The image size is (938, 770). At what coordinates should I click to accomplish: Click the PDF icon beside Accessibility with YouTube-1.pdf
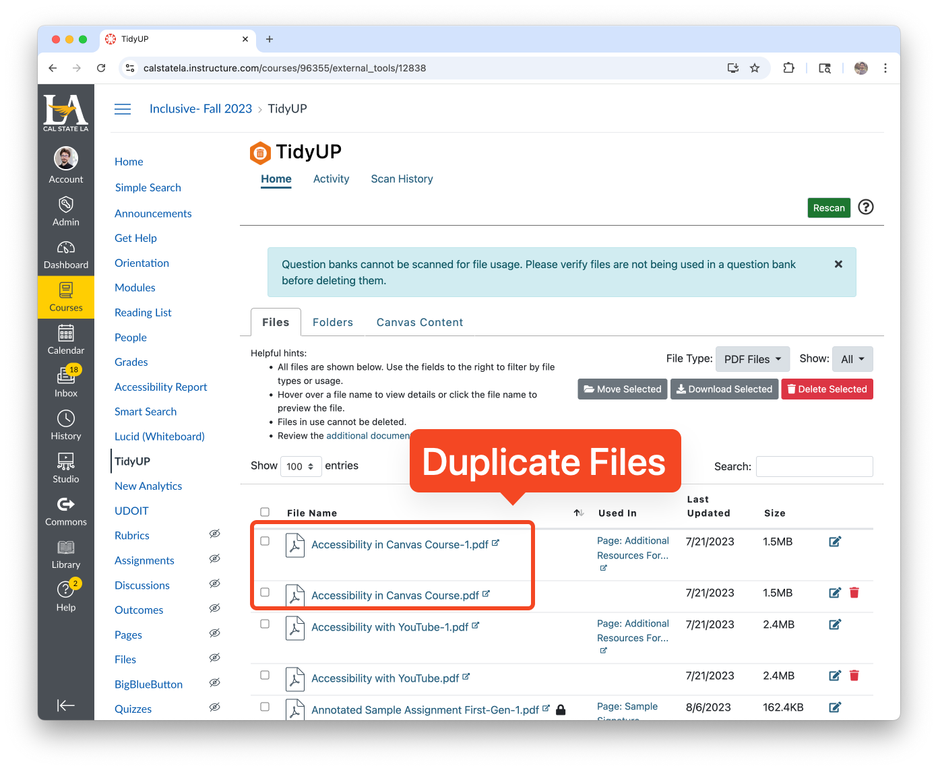click(x=294, y=627)
